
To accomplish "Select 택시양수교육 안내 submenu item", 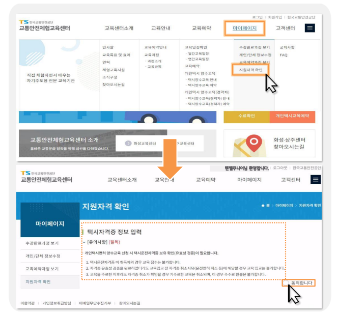I will pyautogui.click(x=202, y=80).
